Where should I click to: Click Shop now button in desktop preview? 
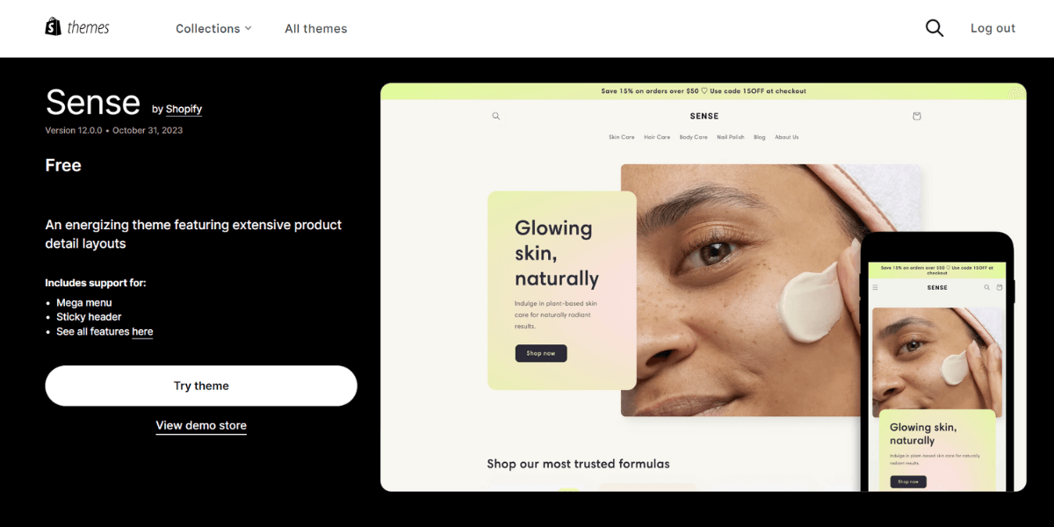(541, 353)
